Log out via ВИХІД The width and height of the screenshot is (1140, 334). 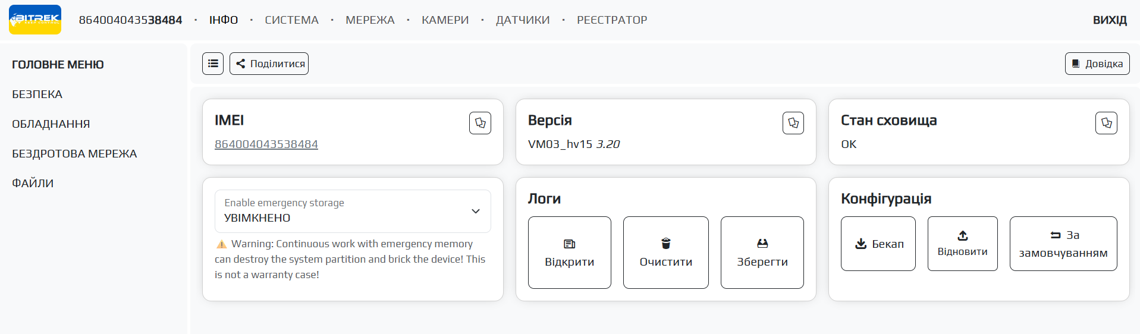coord(1109,20)
